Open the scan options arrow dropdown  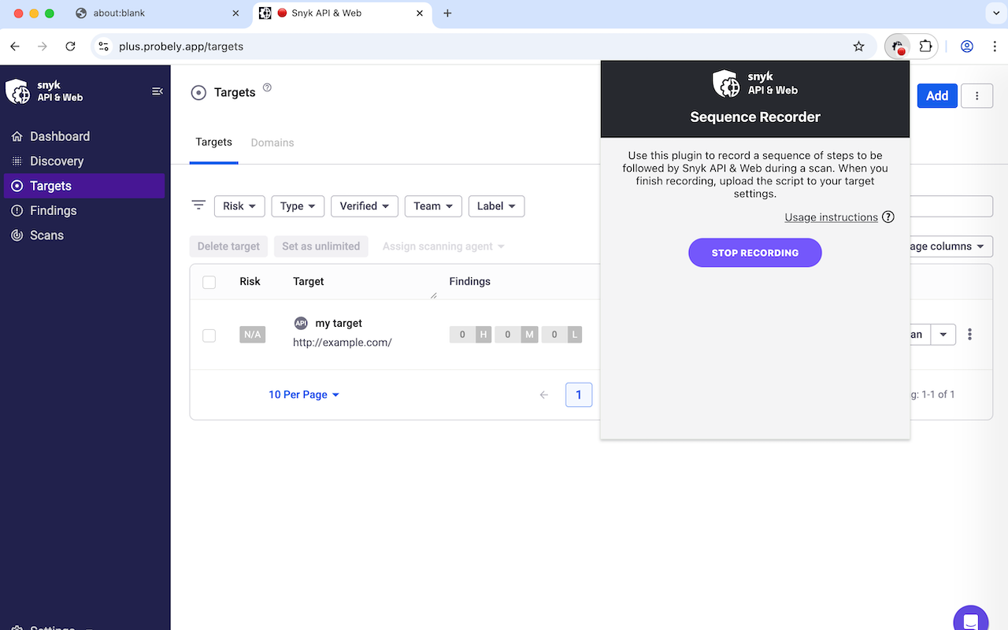point(943,334)
